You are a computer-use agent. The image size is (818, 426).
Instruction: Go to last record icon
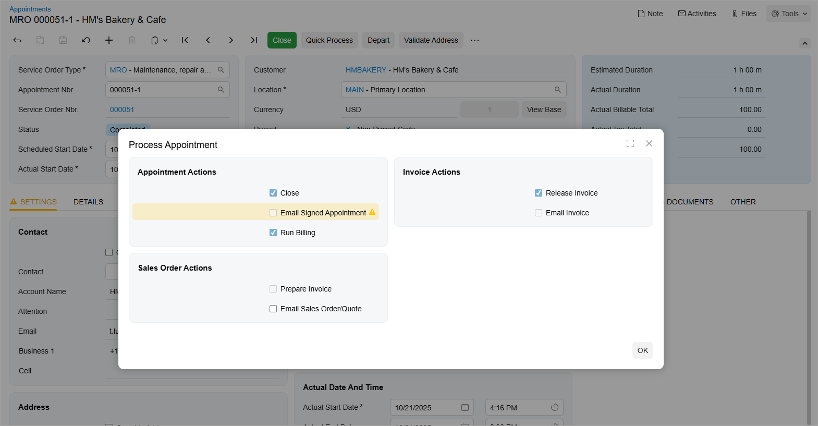tap(254, 40)
